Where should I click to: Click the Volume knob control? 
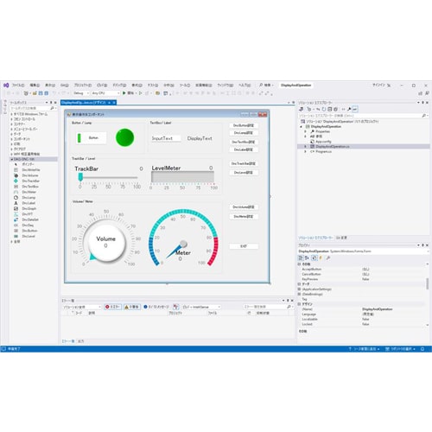[106, 241]
